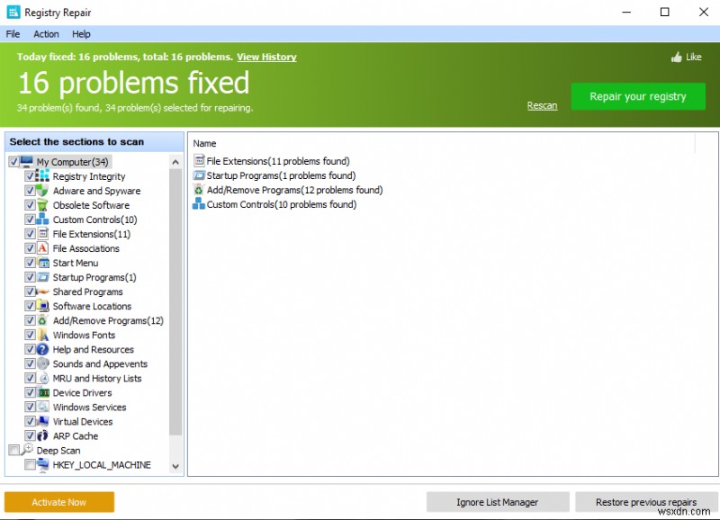Check the HKEY_LOCAL_MACHINE checkbox
This screenshot has width=720, height=520.
(30, 465)
